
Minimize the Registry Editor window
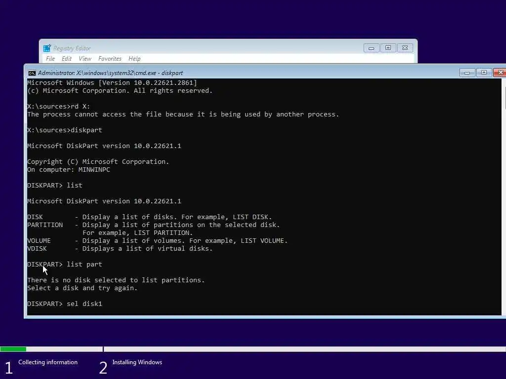pos(371,48)
